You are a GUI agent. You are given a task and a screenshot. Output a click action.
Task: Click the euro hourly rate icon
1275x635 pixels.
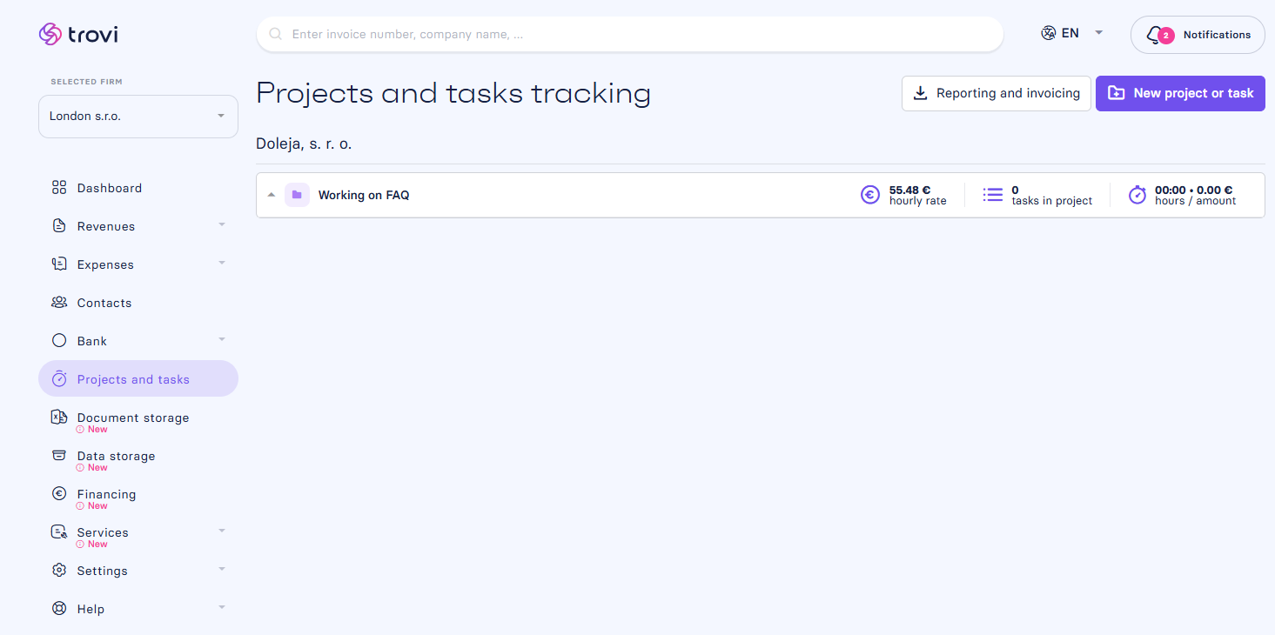coord(870,195)
